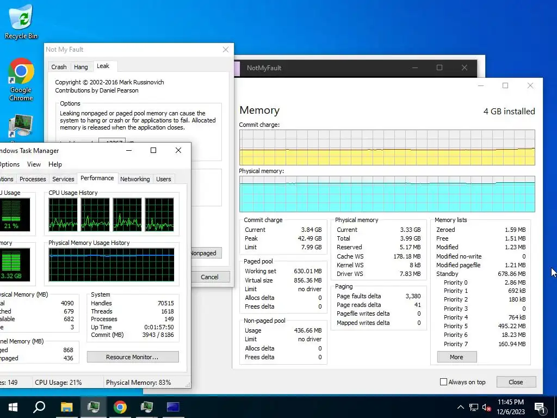This screenshot has height=418, width=557.
Task: Open network status tray icon
Action: tap(474, 407)
